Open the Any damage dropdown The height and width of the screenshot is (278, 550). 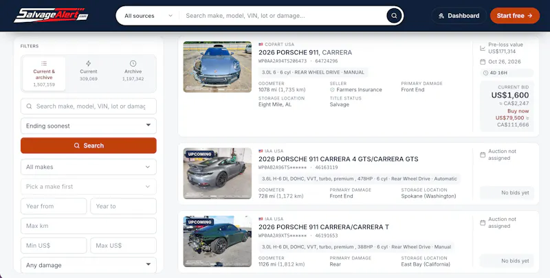point(89,265)
